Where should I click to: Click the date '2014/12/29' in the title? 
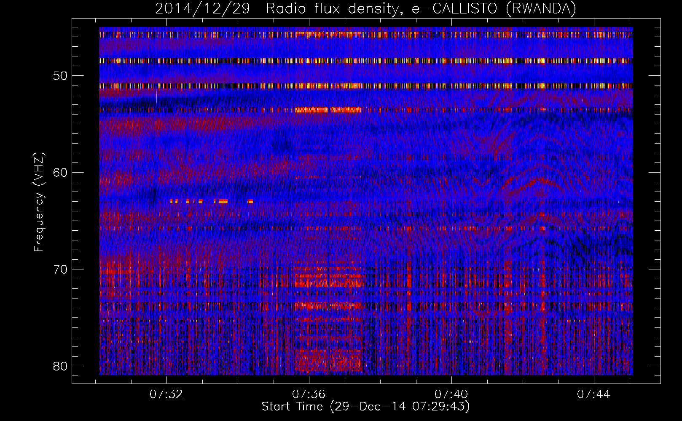[203, 9]
